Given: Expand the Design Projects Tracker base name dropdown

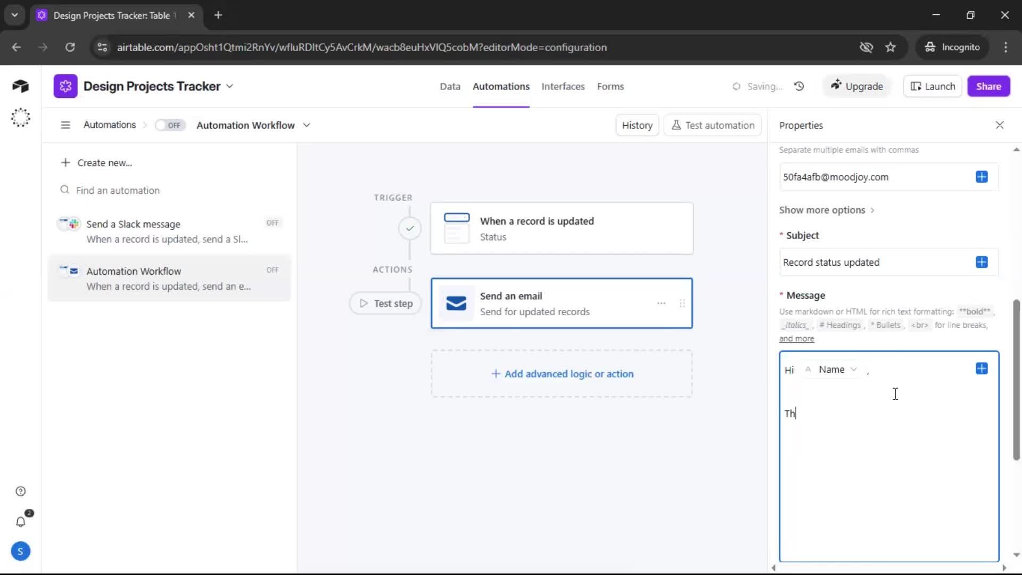Looking at the screenshot, I should tap(229, 86).
